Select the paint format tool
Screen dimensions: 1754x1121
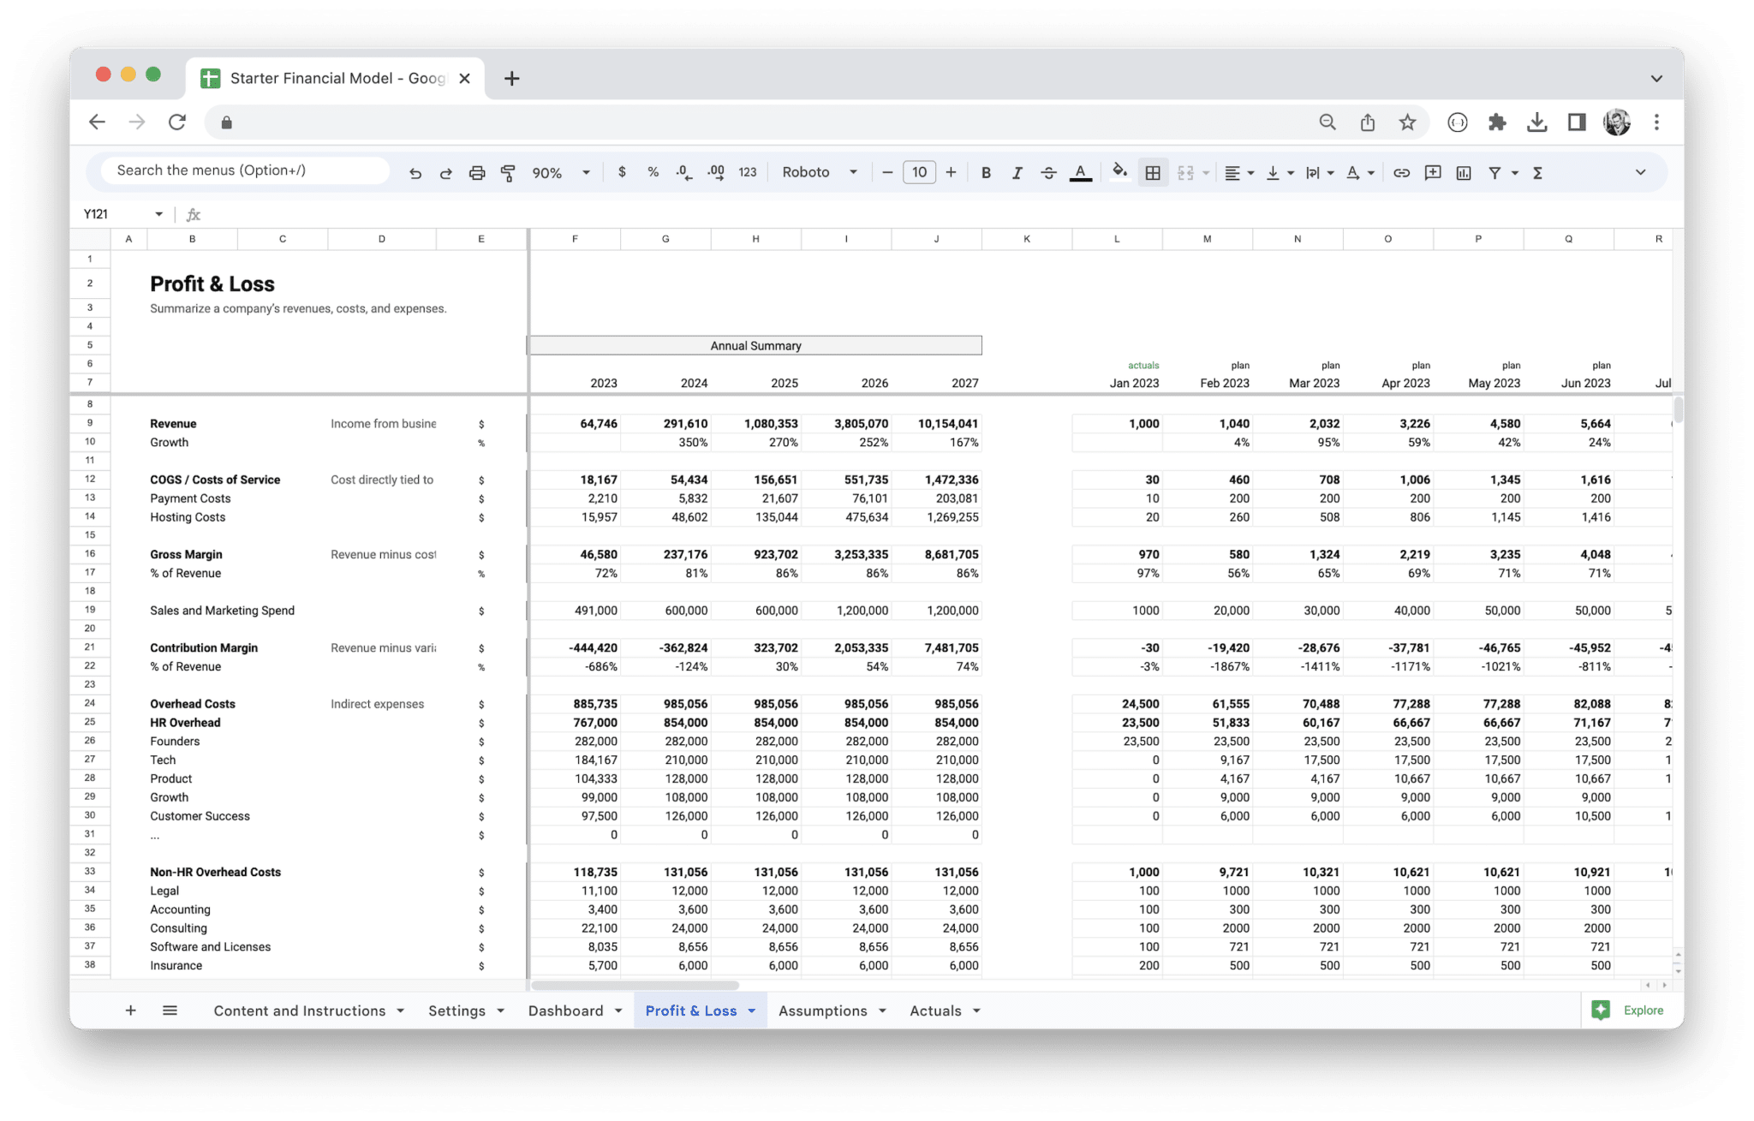tap(509, 172)
